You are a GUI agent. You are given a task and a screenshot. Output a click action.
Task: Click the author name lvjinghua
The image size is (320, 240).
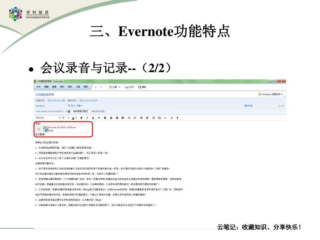(40, 106)
